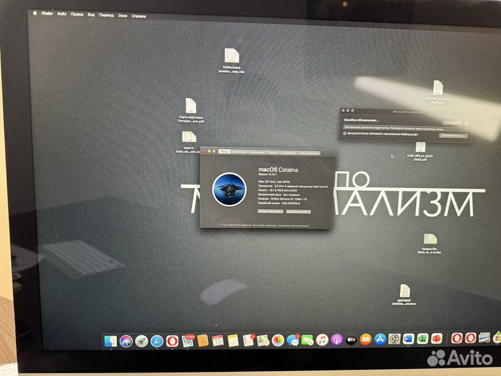Open yellow Notes icon in dock

pyautogui.click(x=233, y=340)
